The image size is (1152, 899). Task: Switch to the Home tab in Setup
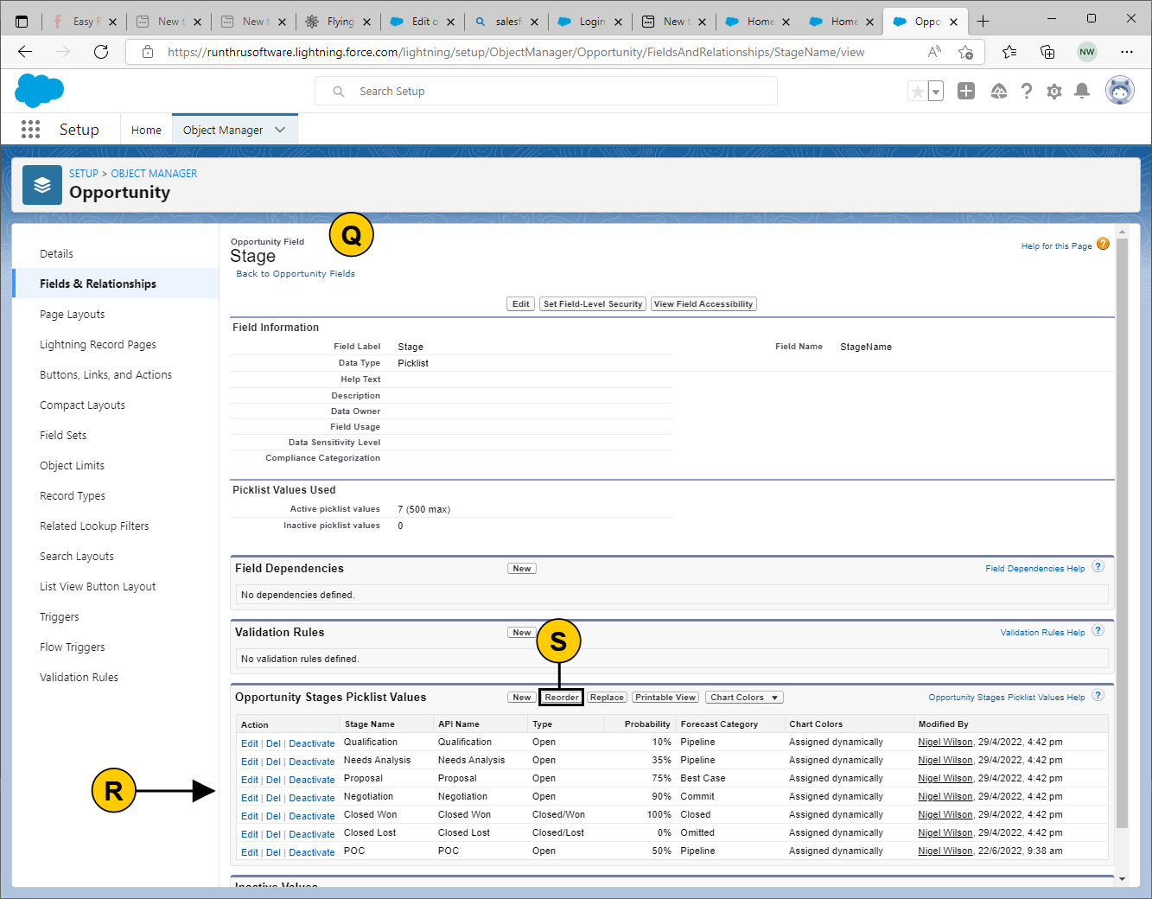146,130
